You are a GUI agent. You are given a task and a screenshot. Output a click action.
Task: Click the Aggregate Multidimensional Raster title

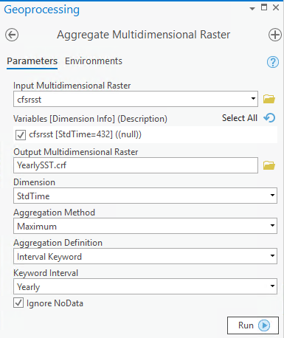pos(144,35)
